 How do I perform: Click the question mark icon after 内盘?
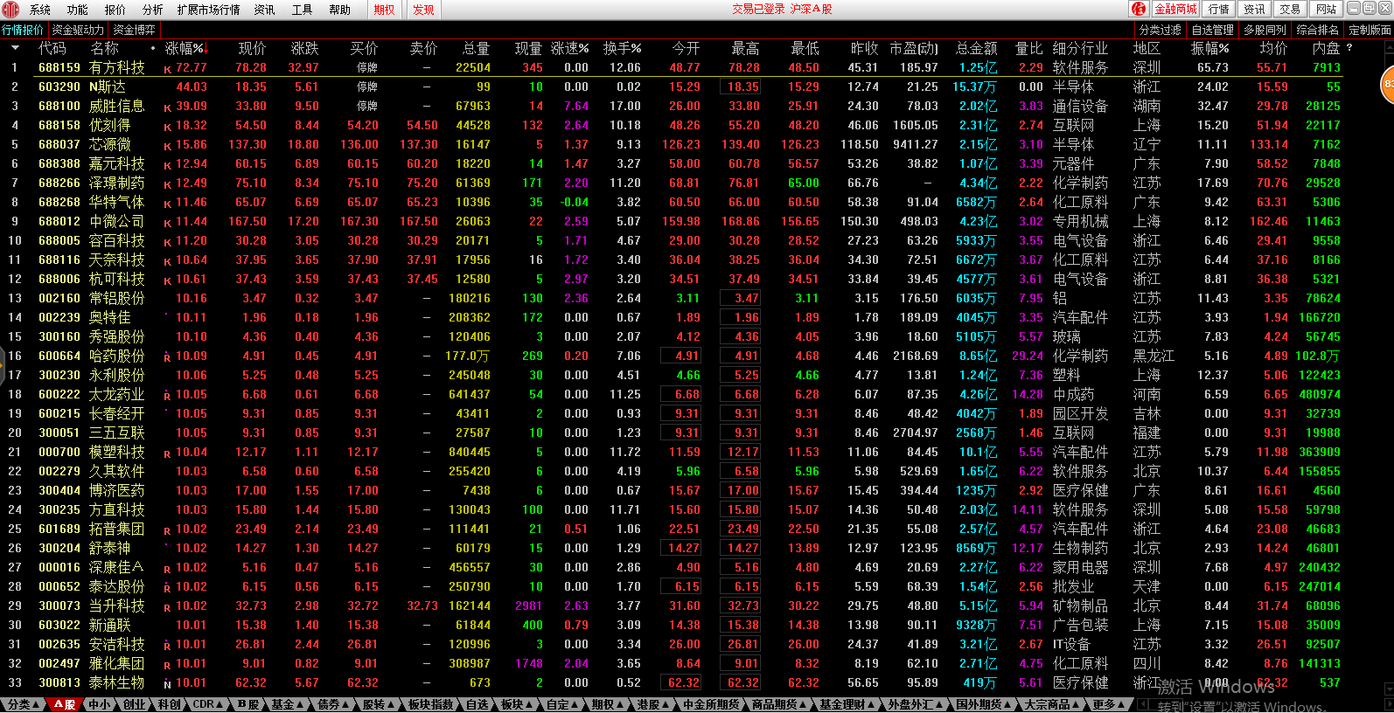(1349, 48)
